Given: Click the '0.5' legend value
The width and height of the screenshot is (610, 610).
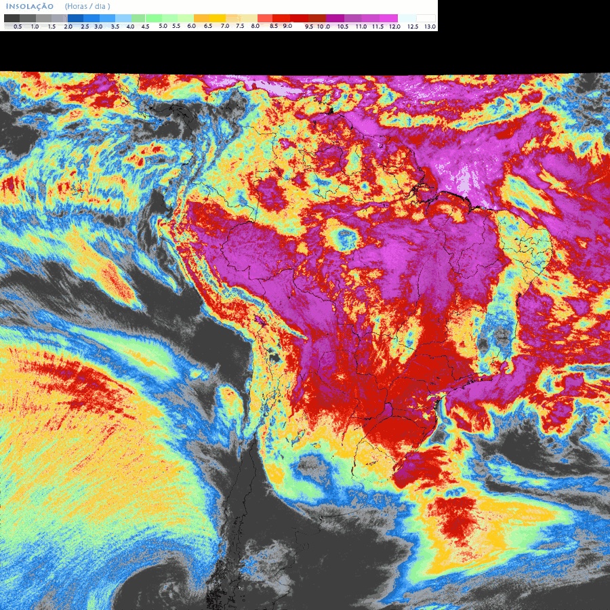Looking at the screenshot, I should tap(18, 27).
